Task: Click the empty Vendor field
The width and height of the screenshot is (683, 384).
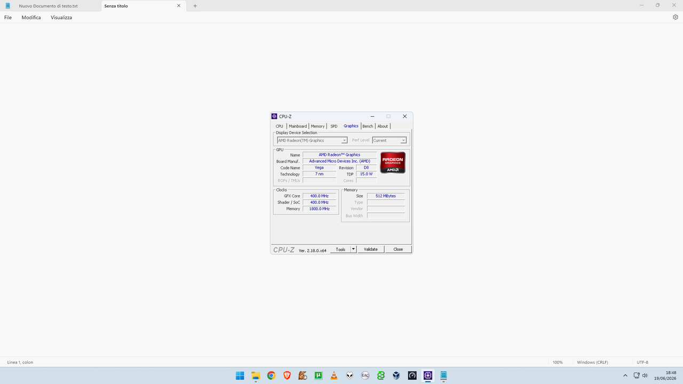Action: 386,209
